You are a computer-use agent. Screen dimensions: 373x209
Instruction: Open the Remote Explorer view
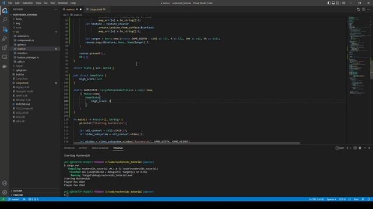point(5,57)
